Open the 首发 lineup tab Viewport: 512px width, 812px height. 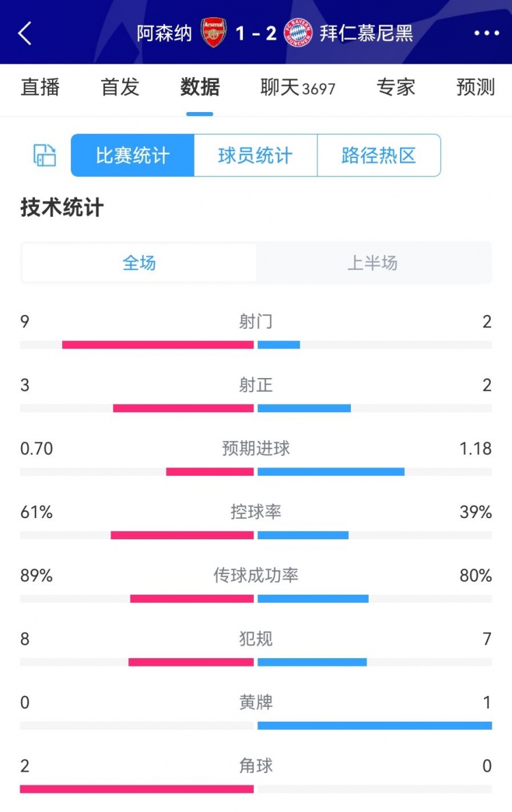pyautogui.click(x=120, y=87)
